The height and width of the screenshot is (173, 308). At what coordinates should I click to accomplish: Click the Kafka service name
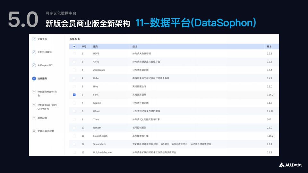click(x=96, y=78)
